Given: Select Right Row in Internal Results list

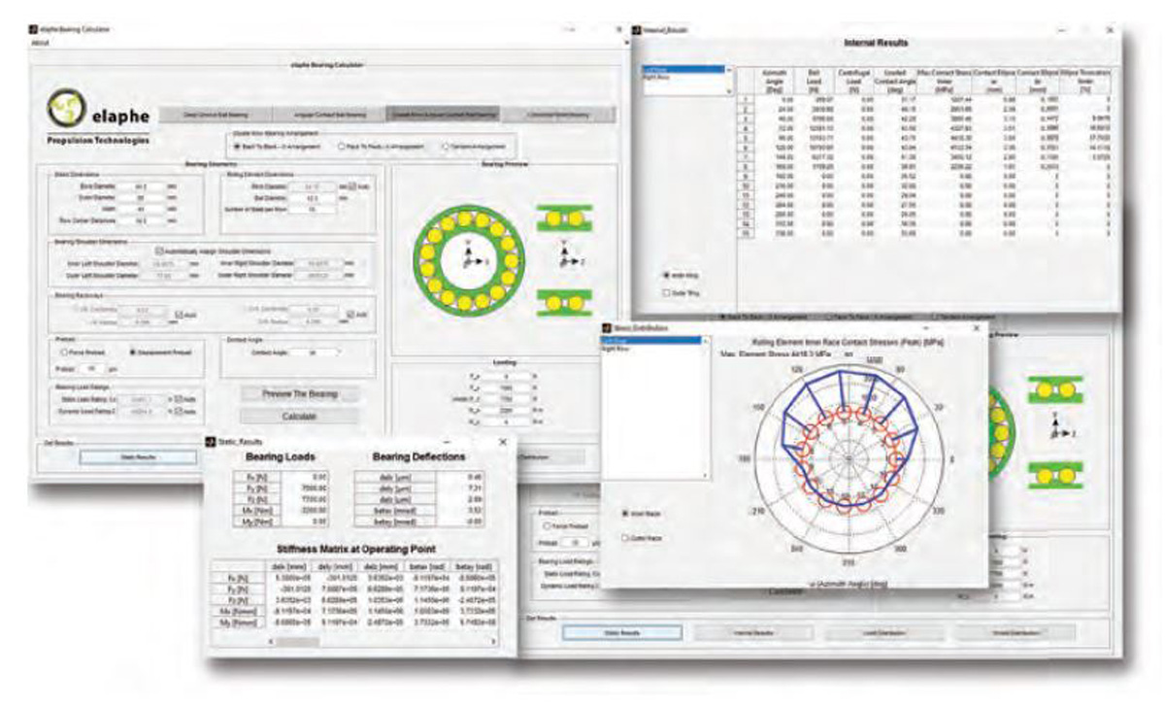Looking at the screenshot, I should 656,76.
